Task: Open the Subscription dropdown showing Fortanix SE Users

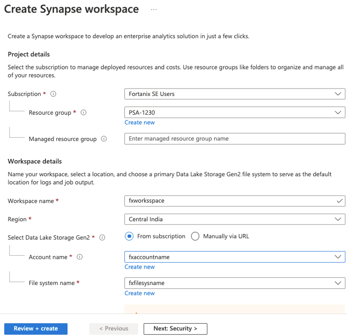Action: tap(235, 94)
